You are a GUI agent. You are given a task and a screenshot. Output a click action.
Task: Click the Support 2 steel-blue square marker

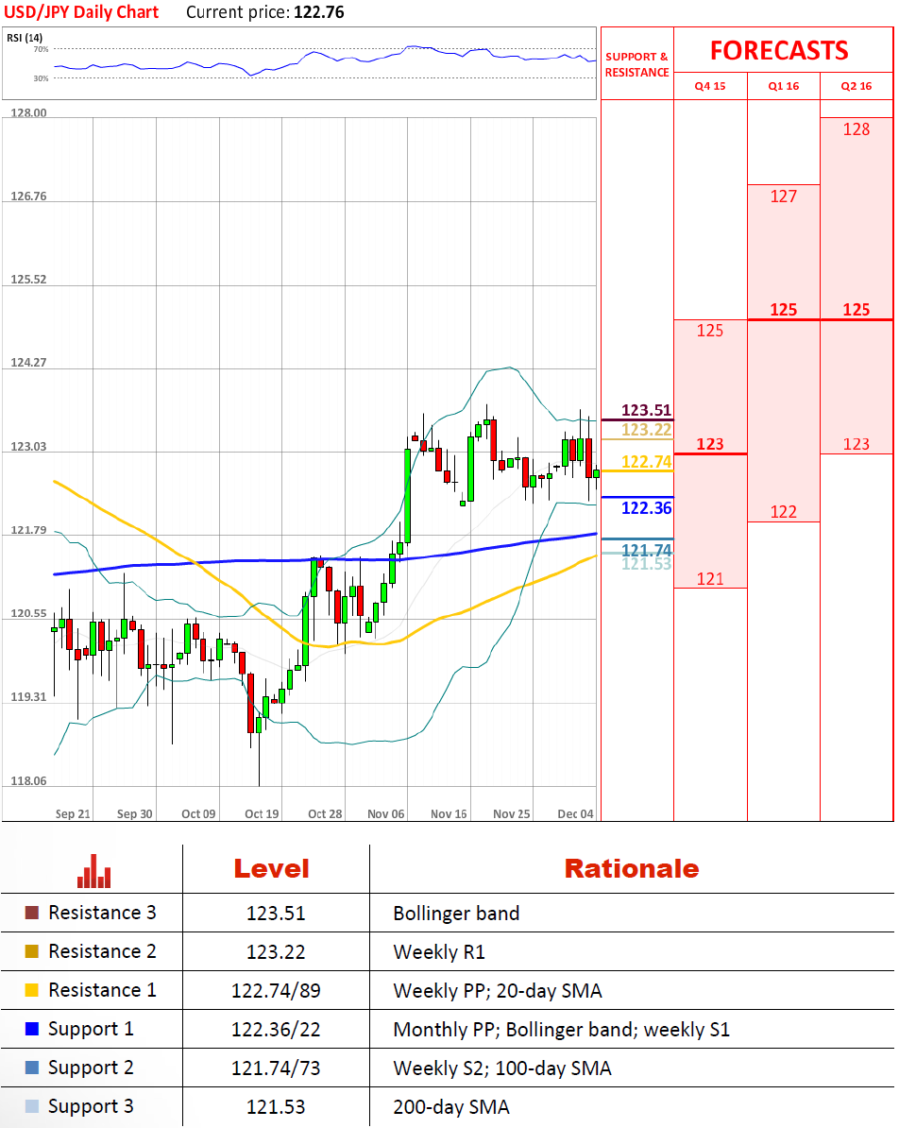(32, 1068)
